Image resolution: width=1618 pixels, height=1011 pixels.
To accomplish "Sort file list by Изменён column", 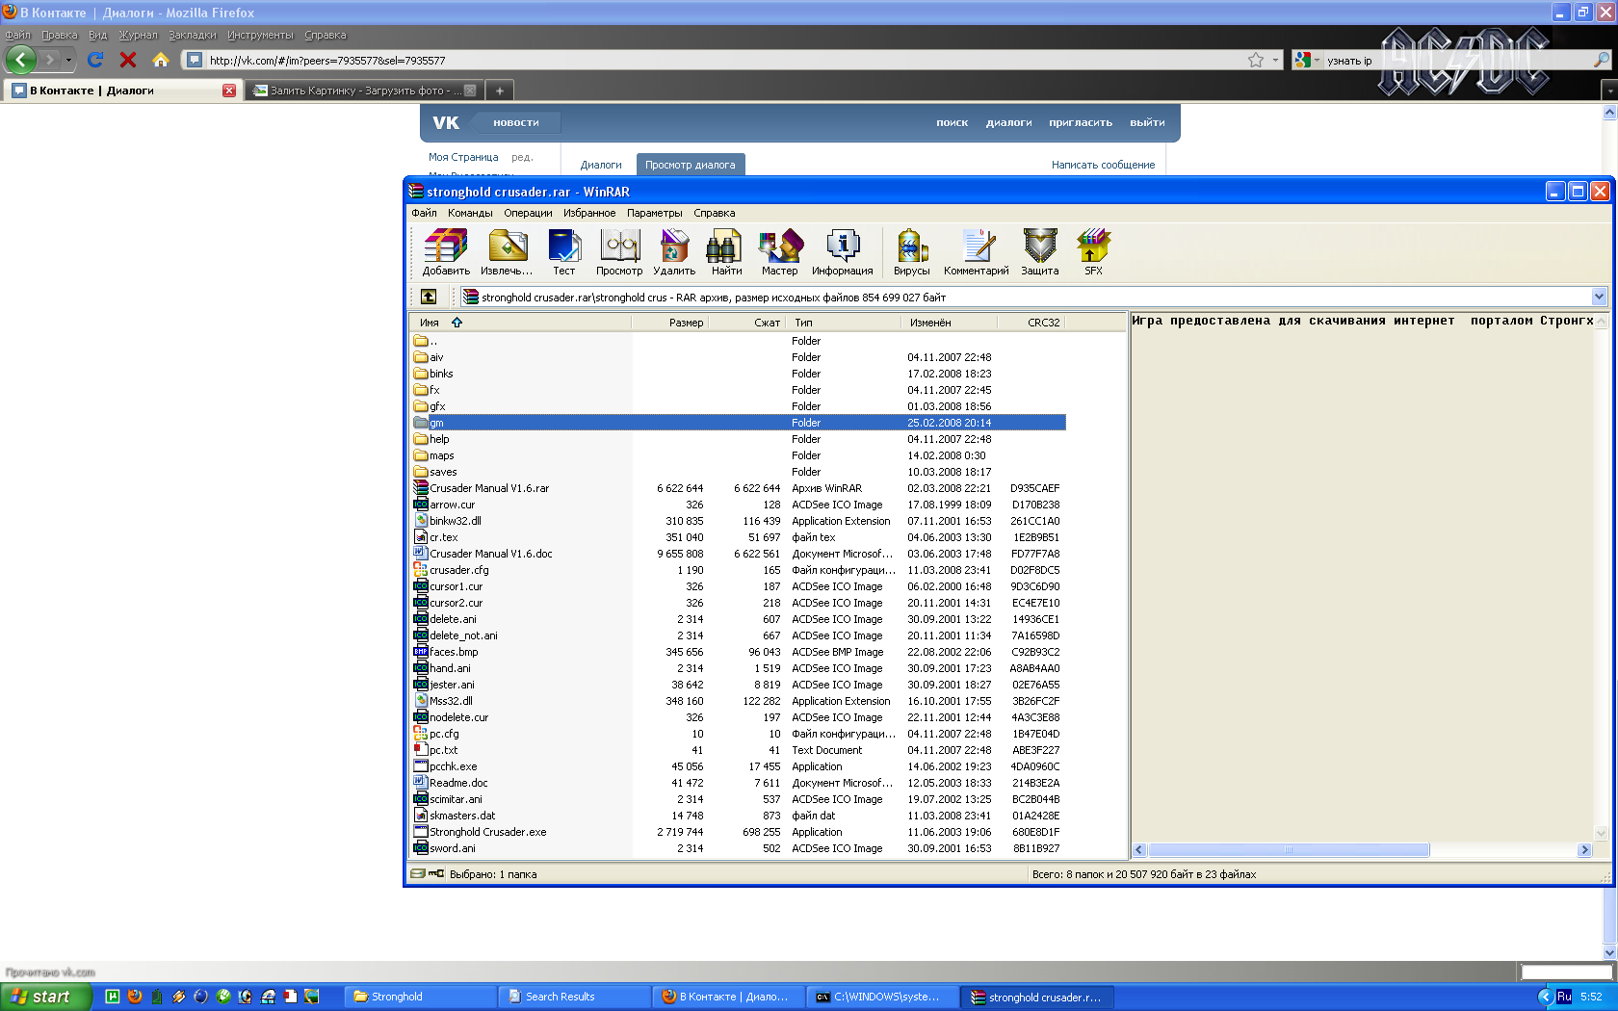I will pos(949,323).
